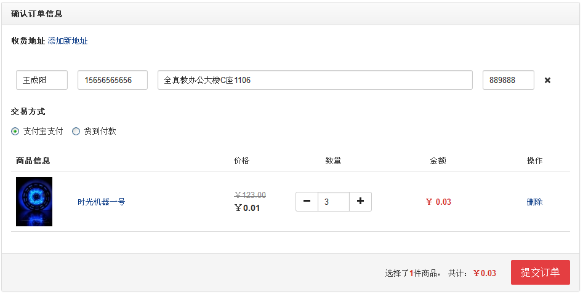The height and width of the screenshot is (297, 583).
Task: Remove the saved address with X icon
Action: tap(547, 81)
